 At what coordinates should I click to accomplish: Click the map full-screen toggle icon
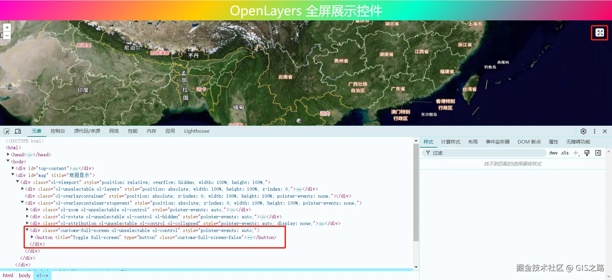coord(600,32)
